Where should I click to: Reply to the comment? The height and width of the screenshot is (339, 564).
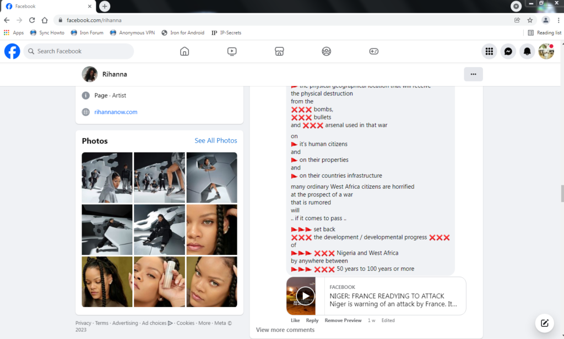(312, 321)
